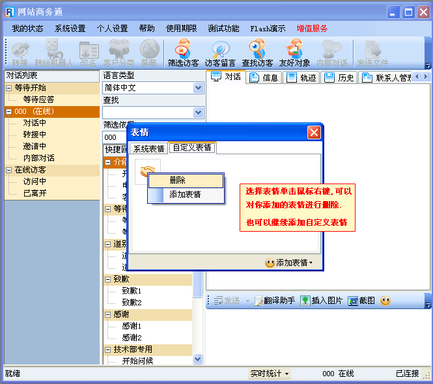Open the Flash演示 menu
433x384 pixels.
268,29
